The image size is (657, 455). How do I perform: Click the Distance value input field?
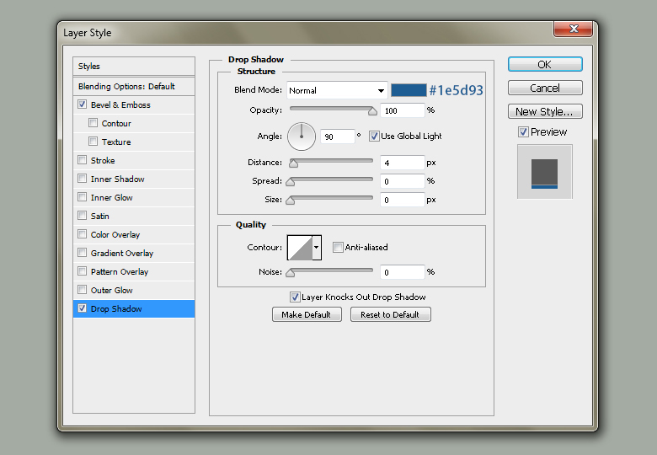(402, 162)
